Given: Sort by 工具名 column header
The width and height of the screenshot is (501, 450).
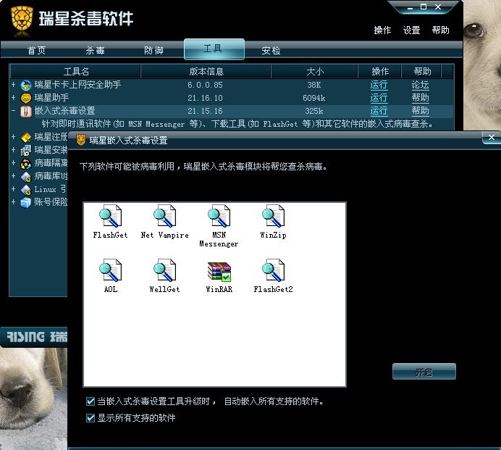Looking at the screenshot, I should click(76, 71).
